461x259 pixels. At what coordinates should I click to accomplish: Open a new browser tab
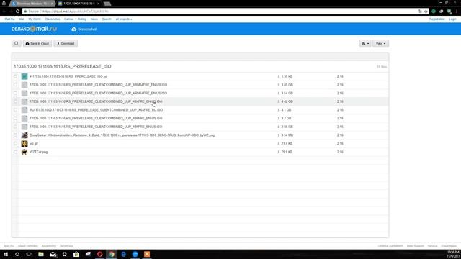pos(107,4)
